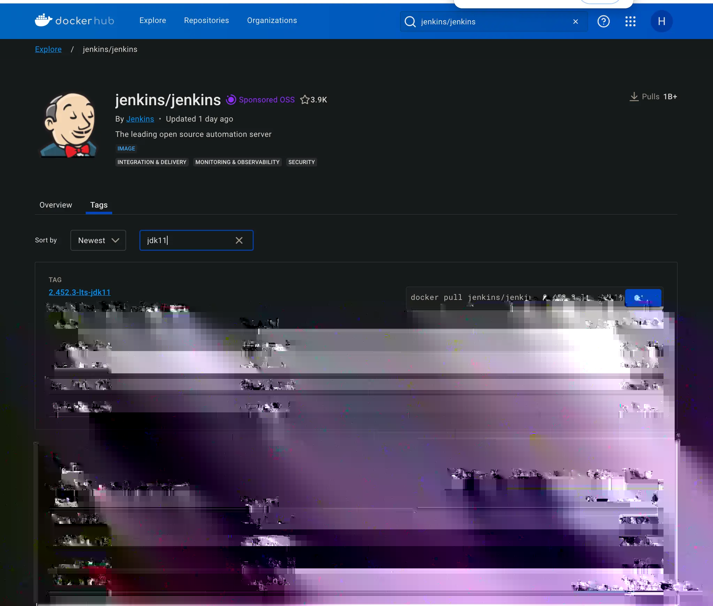
Task: Select the SECURITY category chip
Action: 301,162
